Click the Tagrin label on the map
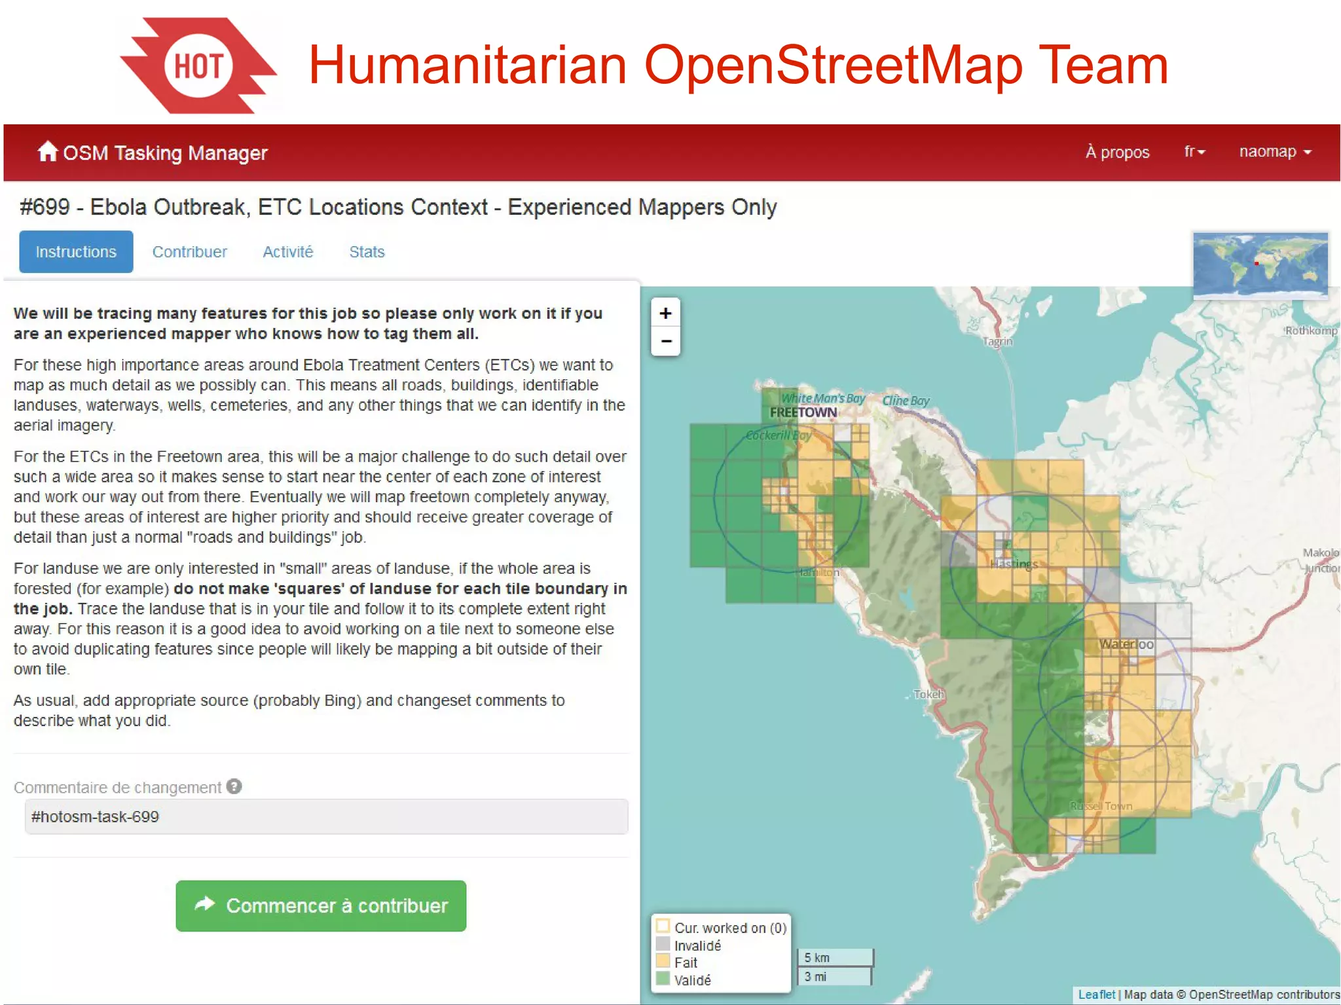 click(x=998, y=341)
